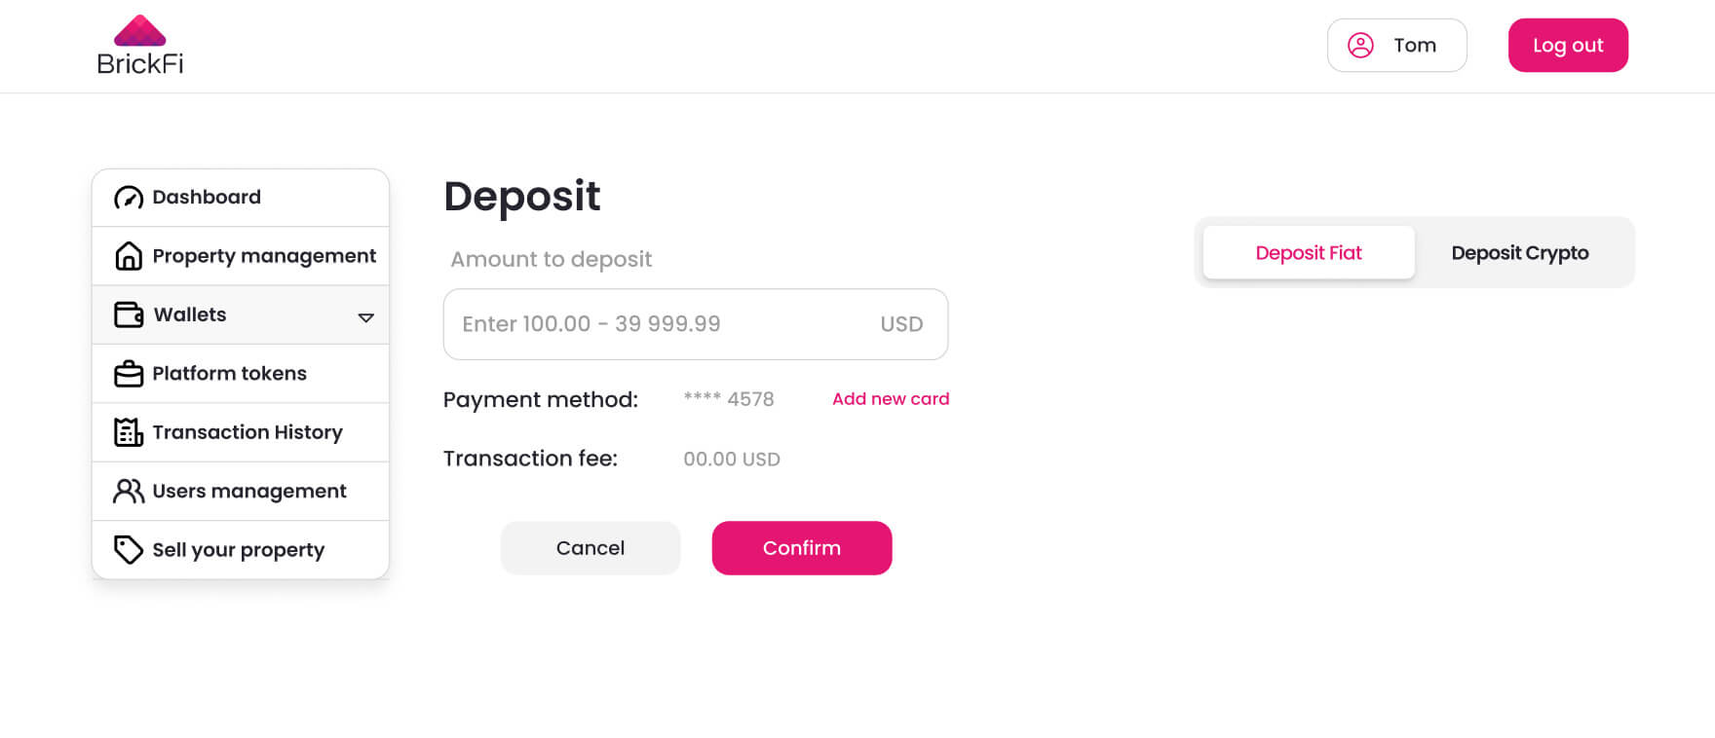Click the Dashboard speedometer icon
Screen dimensions: 1715x738
129,198
